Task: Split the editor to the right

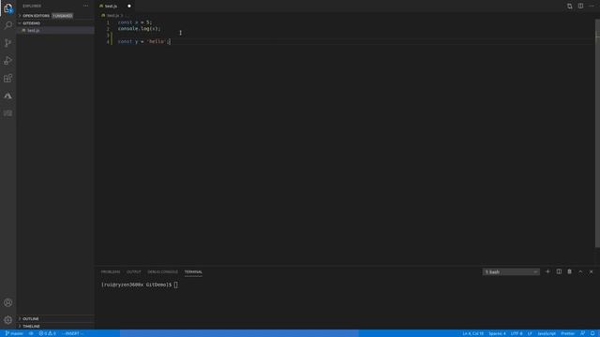Action: pyautogui.click(x=580, y=7)
